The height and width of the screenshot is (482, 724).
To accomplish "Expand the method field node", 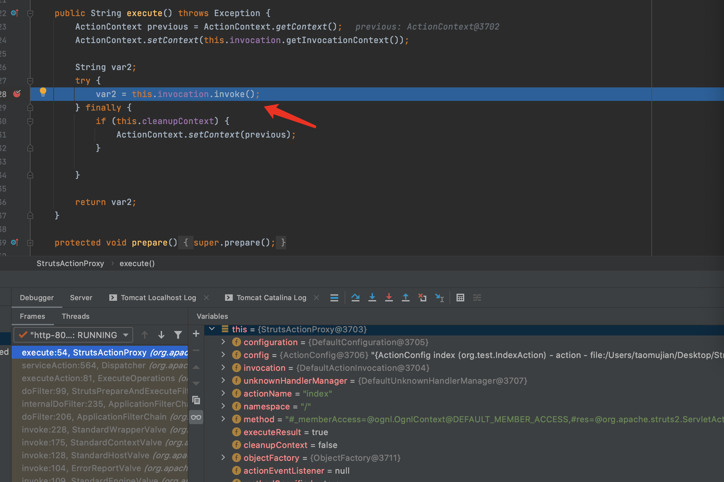I will pos(223,419).
